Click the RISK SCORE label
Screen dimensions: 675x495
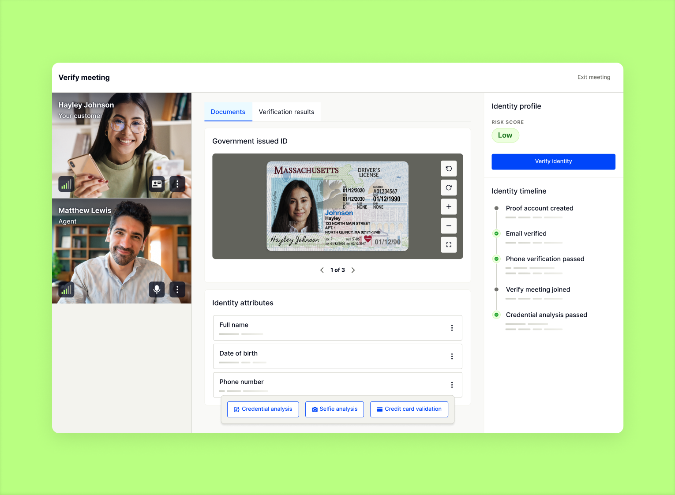point(507,122)
